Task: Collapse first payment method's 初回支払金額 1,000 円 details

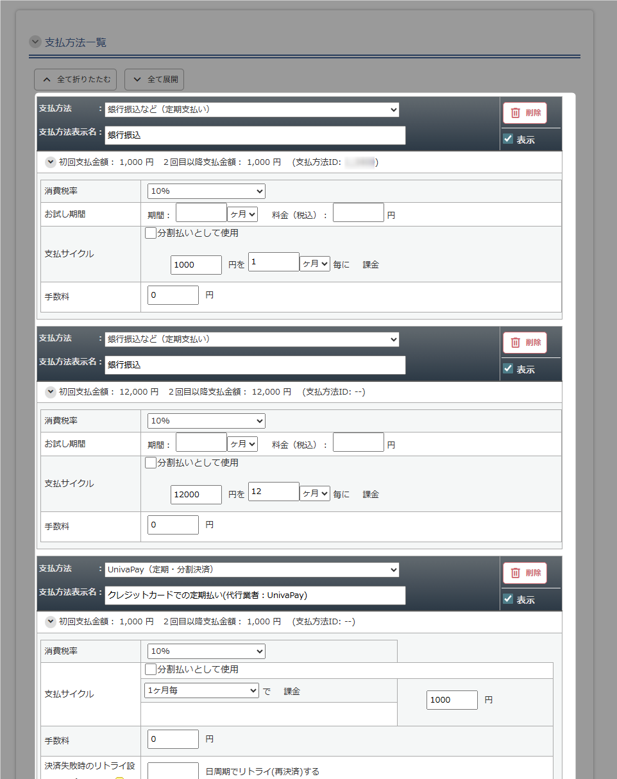Action: pyautogui.click(x=50, y=162)
